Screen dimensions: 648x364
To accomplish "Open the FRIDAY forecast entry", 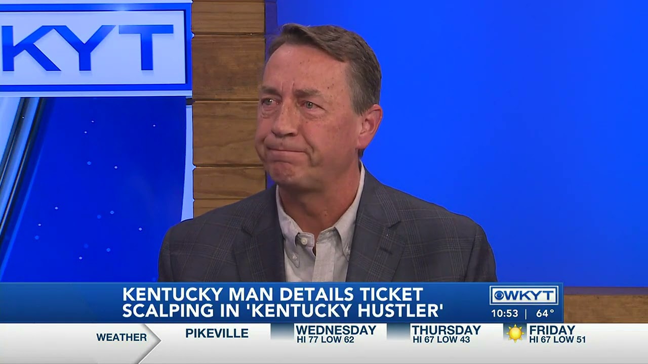I will click(557, 334).
